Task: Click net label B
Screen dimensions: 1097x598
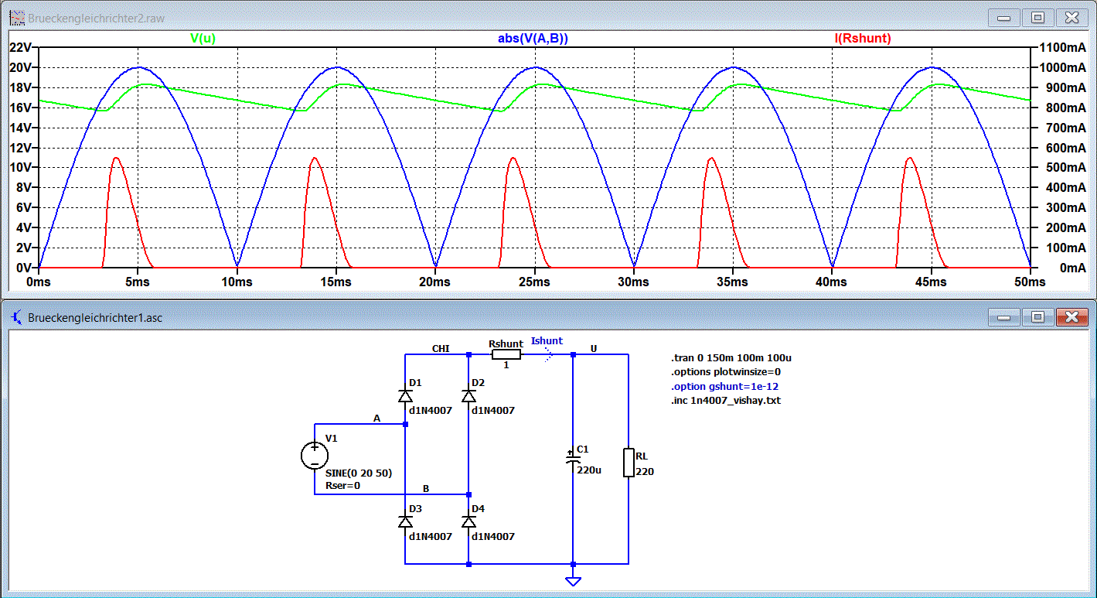Action: point(426,489)
